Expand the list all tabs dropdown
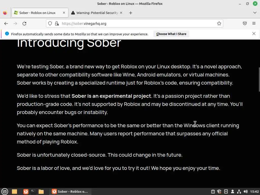The image size is (260, 195). coord(255,13)
